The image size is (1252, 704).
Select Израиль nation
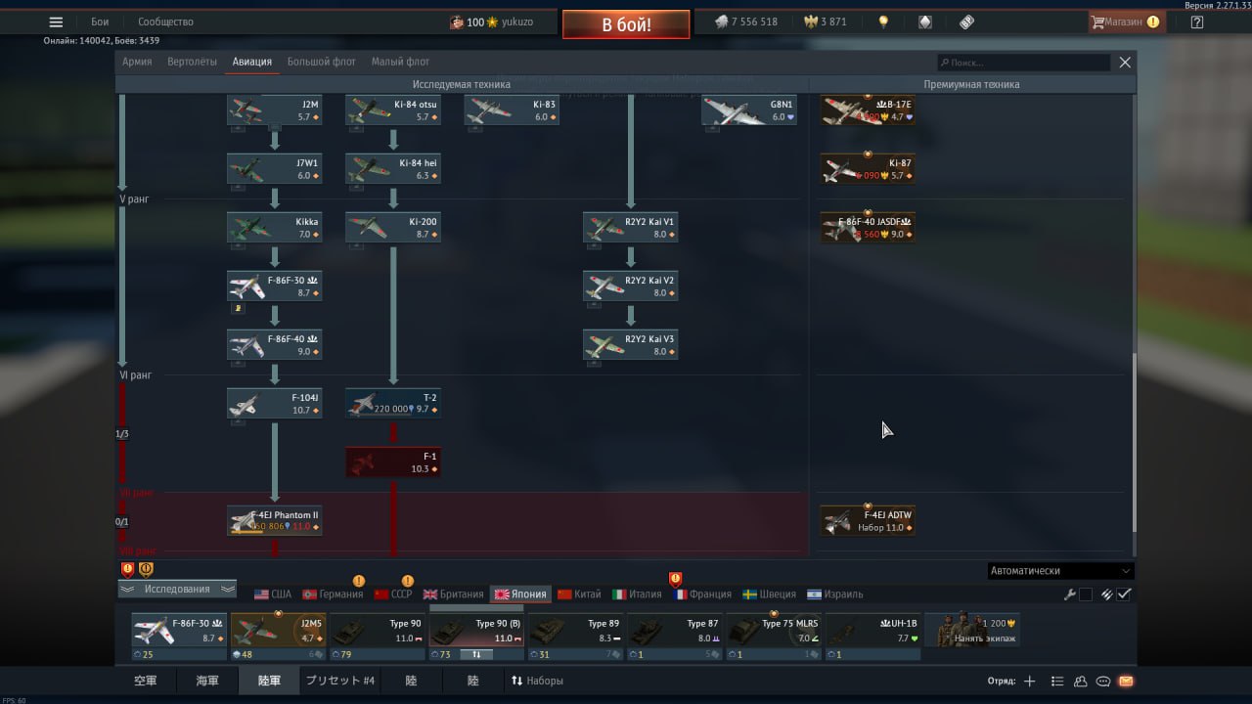[834, 594]
